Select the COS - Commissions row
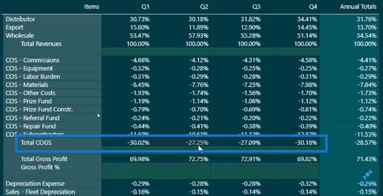The image size is (383, 196). pyautogui.click(x=191, y=60)
